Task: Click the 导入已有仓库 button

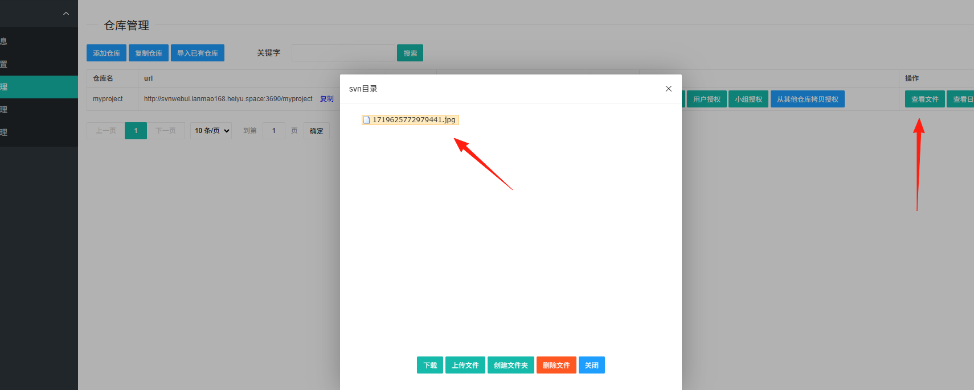Action: click(x=198, y=53)
